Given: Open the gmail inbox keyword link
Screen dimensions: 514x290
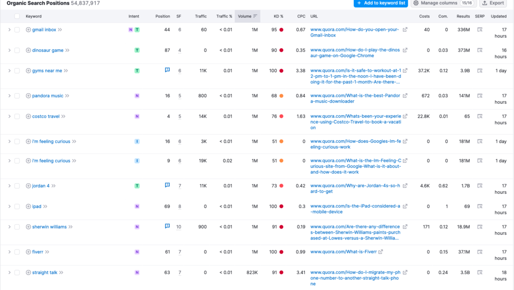Looking at the screenshot, I should point(44,30).
